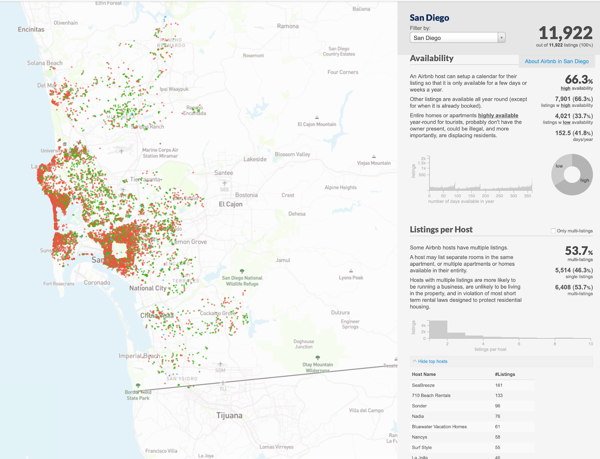Select the Nancys host row
Viewport: 600px width, 459px height.
pos(472,437)
